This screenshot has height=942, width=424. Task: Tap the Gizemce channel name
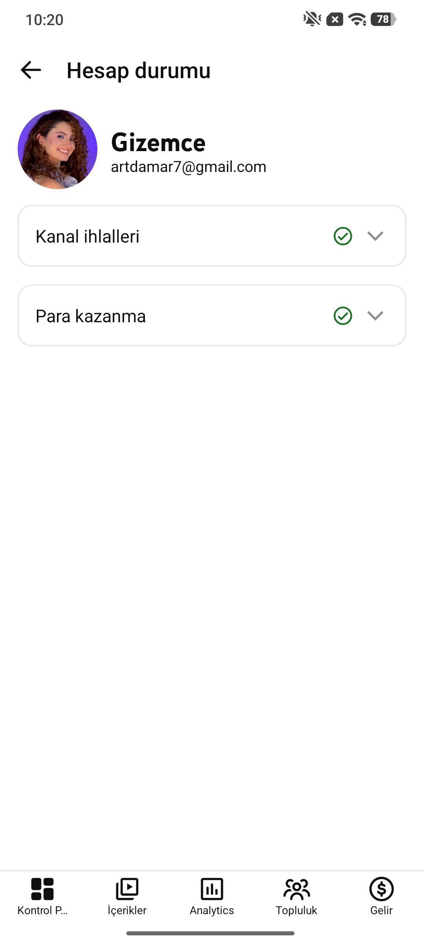(158, 142)
